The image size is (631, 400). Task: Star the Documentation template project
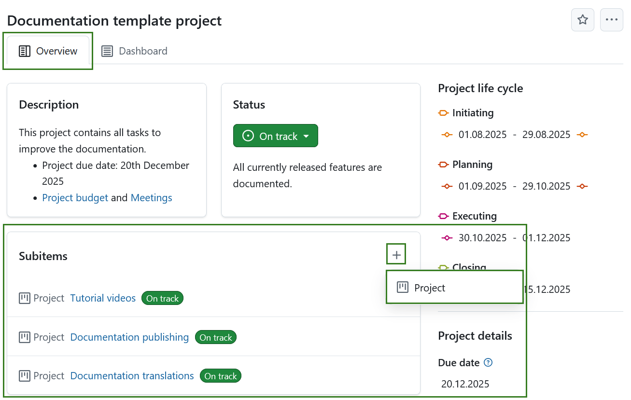[582, 20]
